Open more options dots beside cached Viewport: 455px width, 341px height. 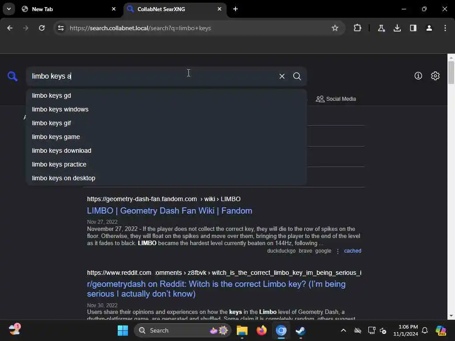tap(338, 251)
